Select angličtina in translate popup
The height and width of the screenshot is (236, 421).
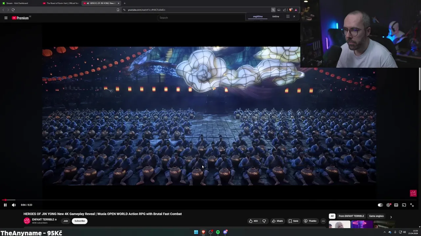258,16
